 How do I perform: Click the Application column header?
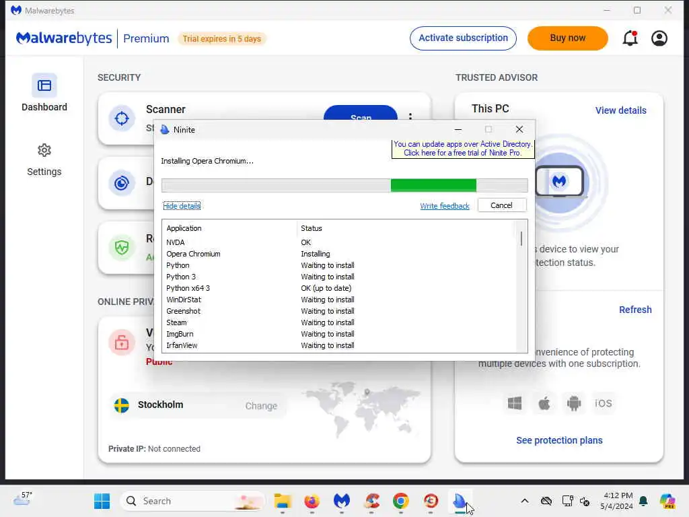230,228
